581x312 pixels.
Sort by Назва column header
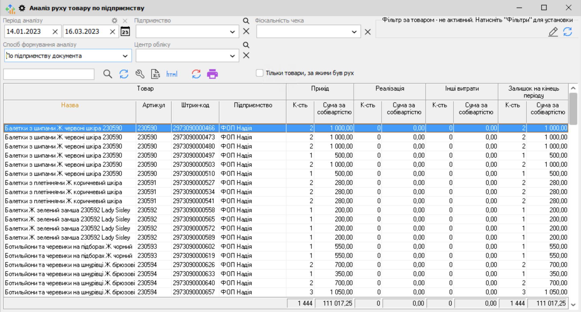70,105
